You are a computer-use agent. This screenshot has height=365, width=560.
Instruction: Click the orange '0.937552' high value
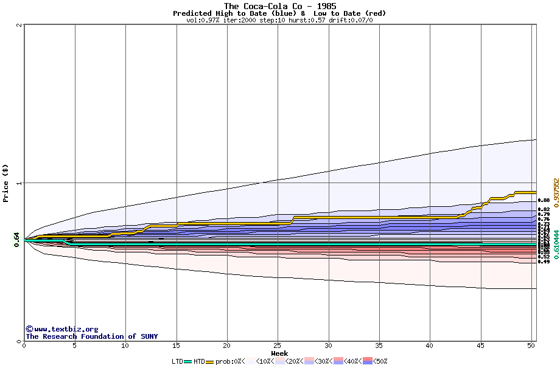556,193
